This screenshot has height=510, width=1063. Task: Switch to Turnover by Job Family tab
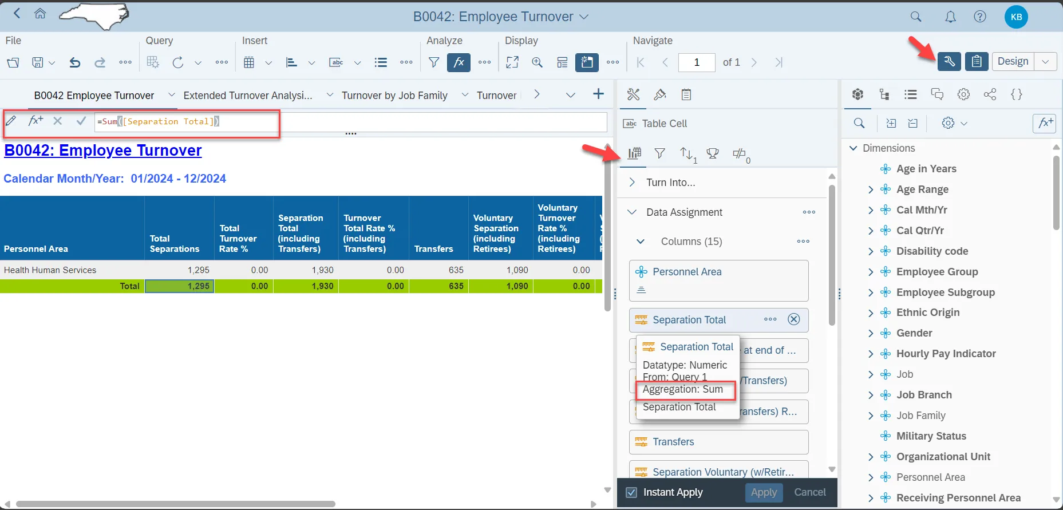394,96
